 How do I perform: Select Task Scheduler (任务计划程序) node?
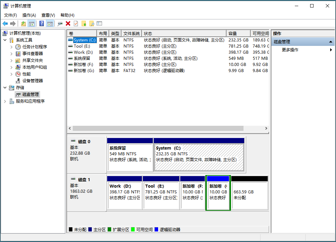pyautogui.click(x=35, y=47)
